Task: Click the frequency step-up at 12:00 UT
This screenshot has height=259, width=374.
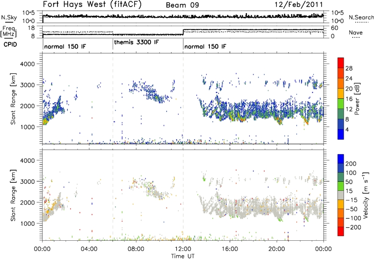Action: 183,32
